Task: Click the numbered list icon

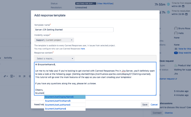Action: click(24, 76)
